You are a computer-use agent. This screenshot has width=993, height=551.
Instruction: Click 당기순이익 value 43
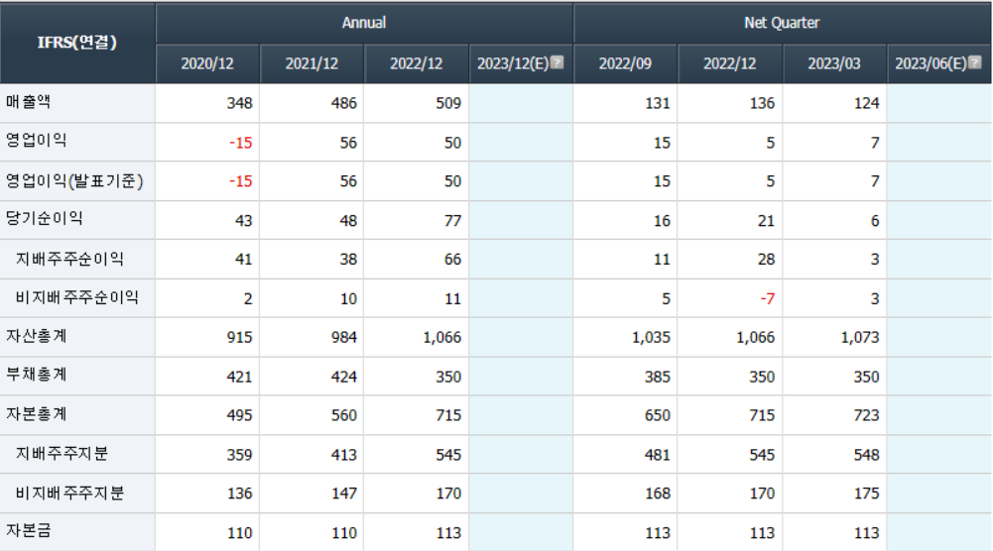point(244,221)
